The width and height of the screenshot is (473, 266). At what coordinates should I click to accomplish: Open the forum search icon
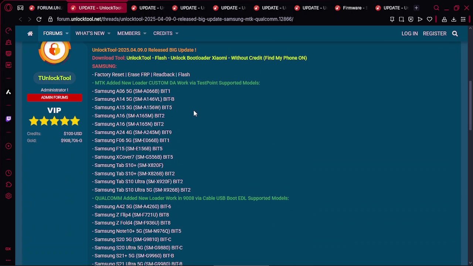pyautogui.click(x=455, y=34)
